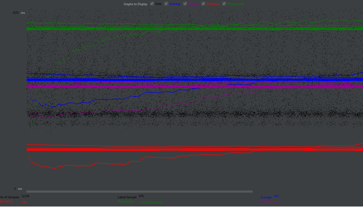
Task: Disable the Median graph checkbox
Action: (x=185, y=4)
